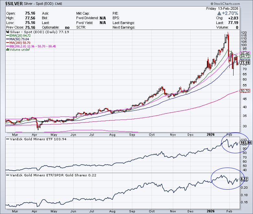The image size is (253, 214).
Task: Click the 84.72 price tag on the right axis
Action: (245, 57)
